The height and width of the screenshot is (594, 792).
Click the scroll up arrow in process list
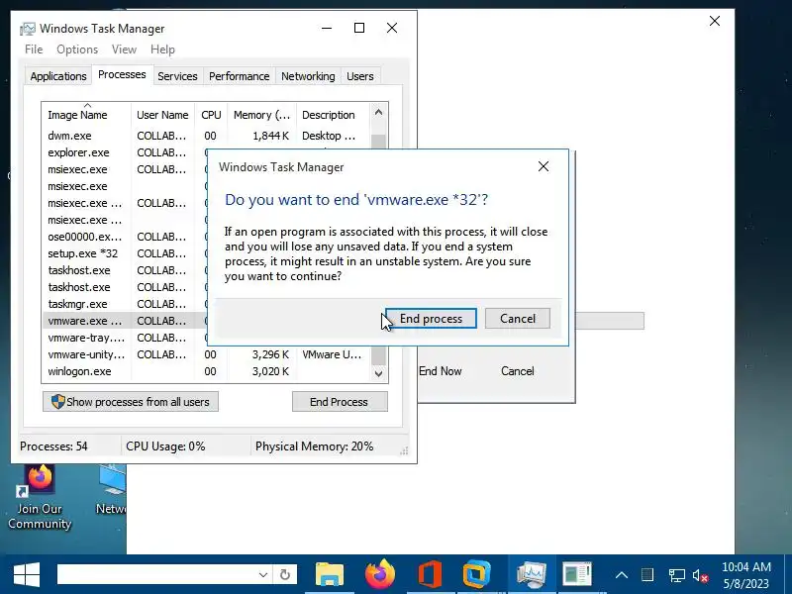click(x=379, y=113)
